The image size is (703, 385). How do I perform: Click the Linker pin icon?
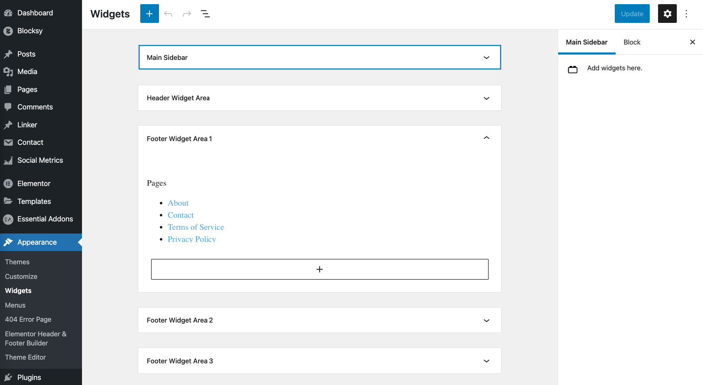(8, 125)
